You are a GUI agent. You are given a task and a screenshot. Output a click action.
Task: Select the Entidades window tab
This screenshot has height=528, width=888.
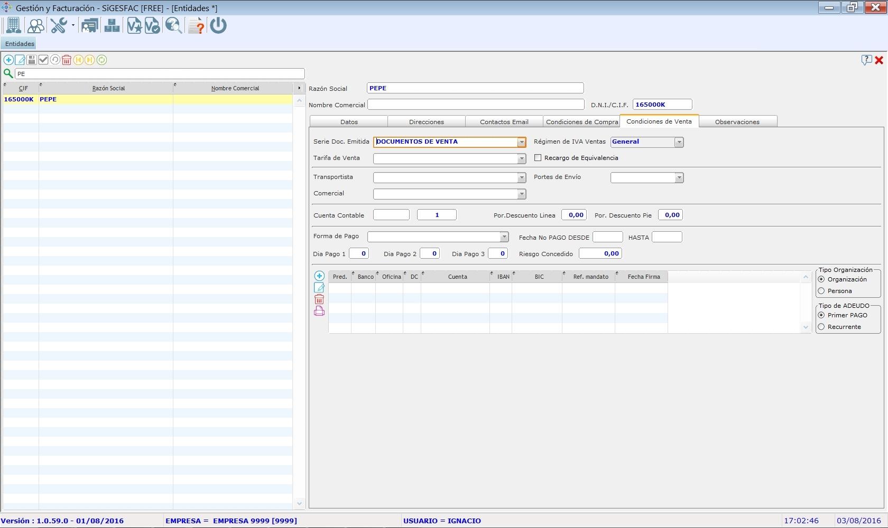(x=20, y=44)
